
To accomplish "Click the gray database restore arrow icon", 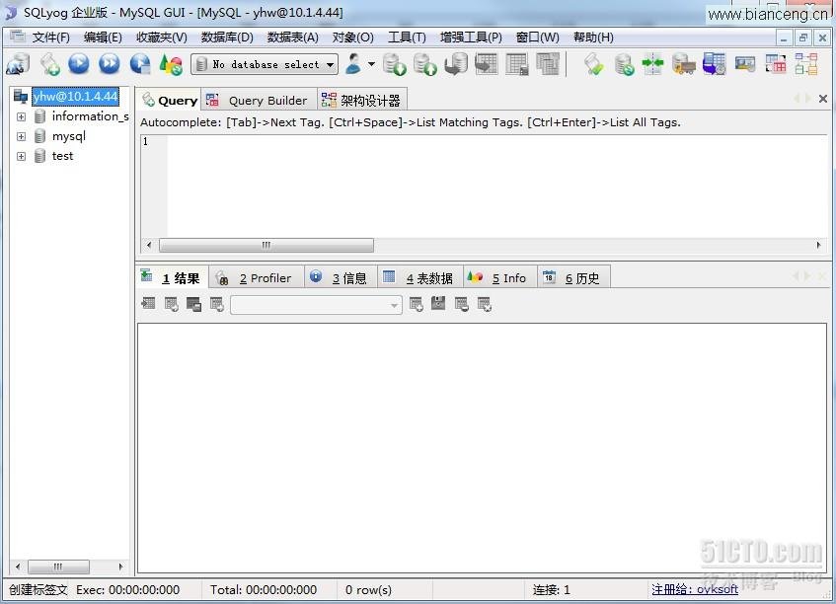I will pyautogui.click(x=456, y=64).
